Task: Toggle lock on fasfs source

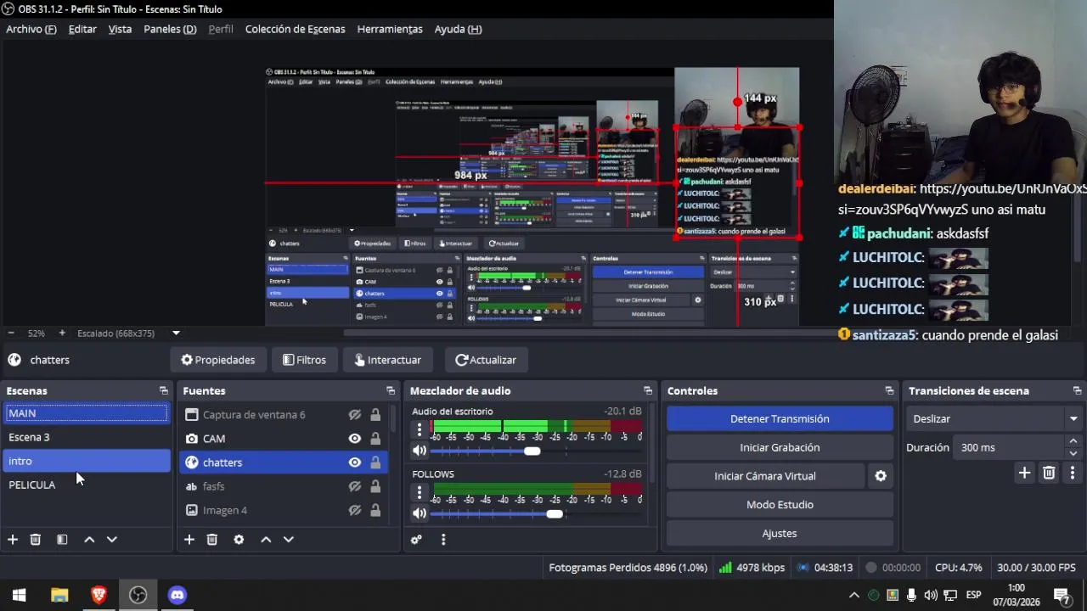Action: click(375, 486)
